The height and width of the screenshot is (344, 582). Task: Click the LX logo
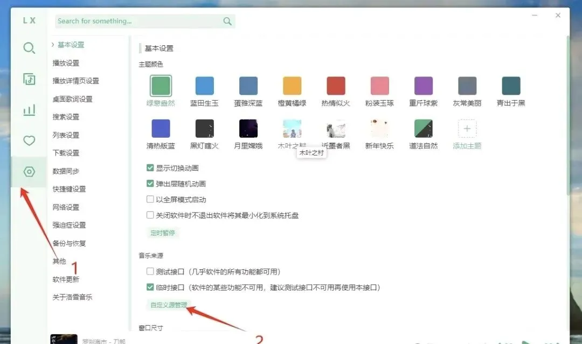click(29, 21)
